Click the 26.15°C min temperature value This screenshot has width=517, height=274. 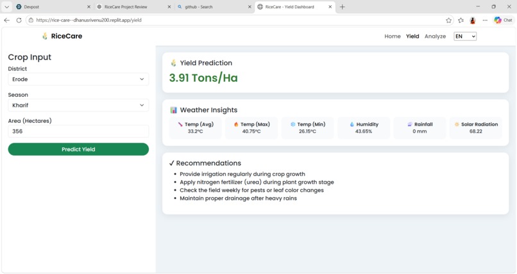click(x=307, y=131)
